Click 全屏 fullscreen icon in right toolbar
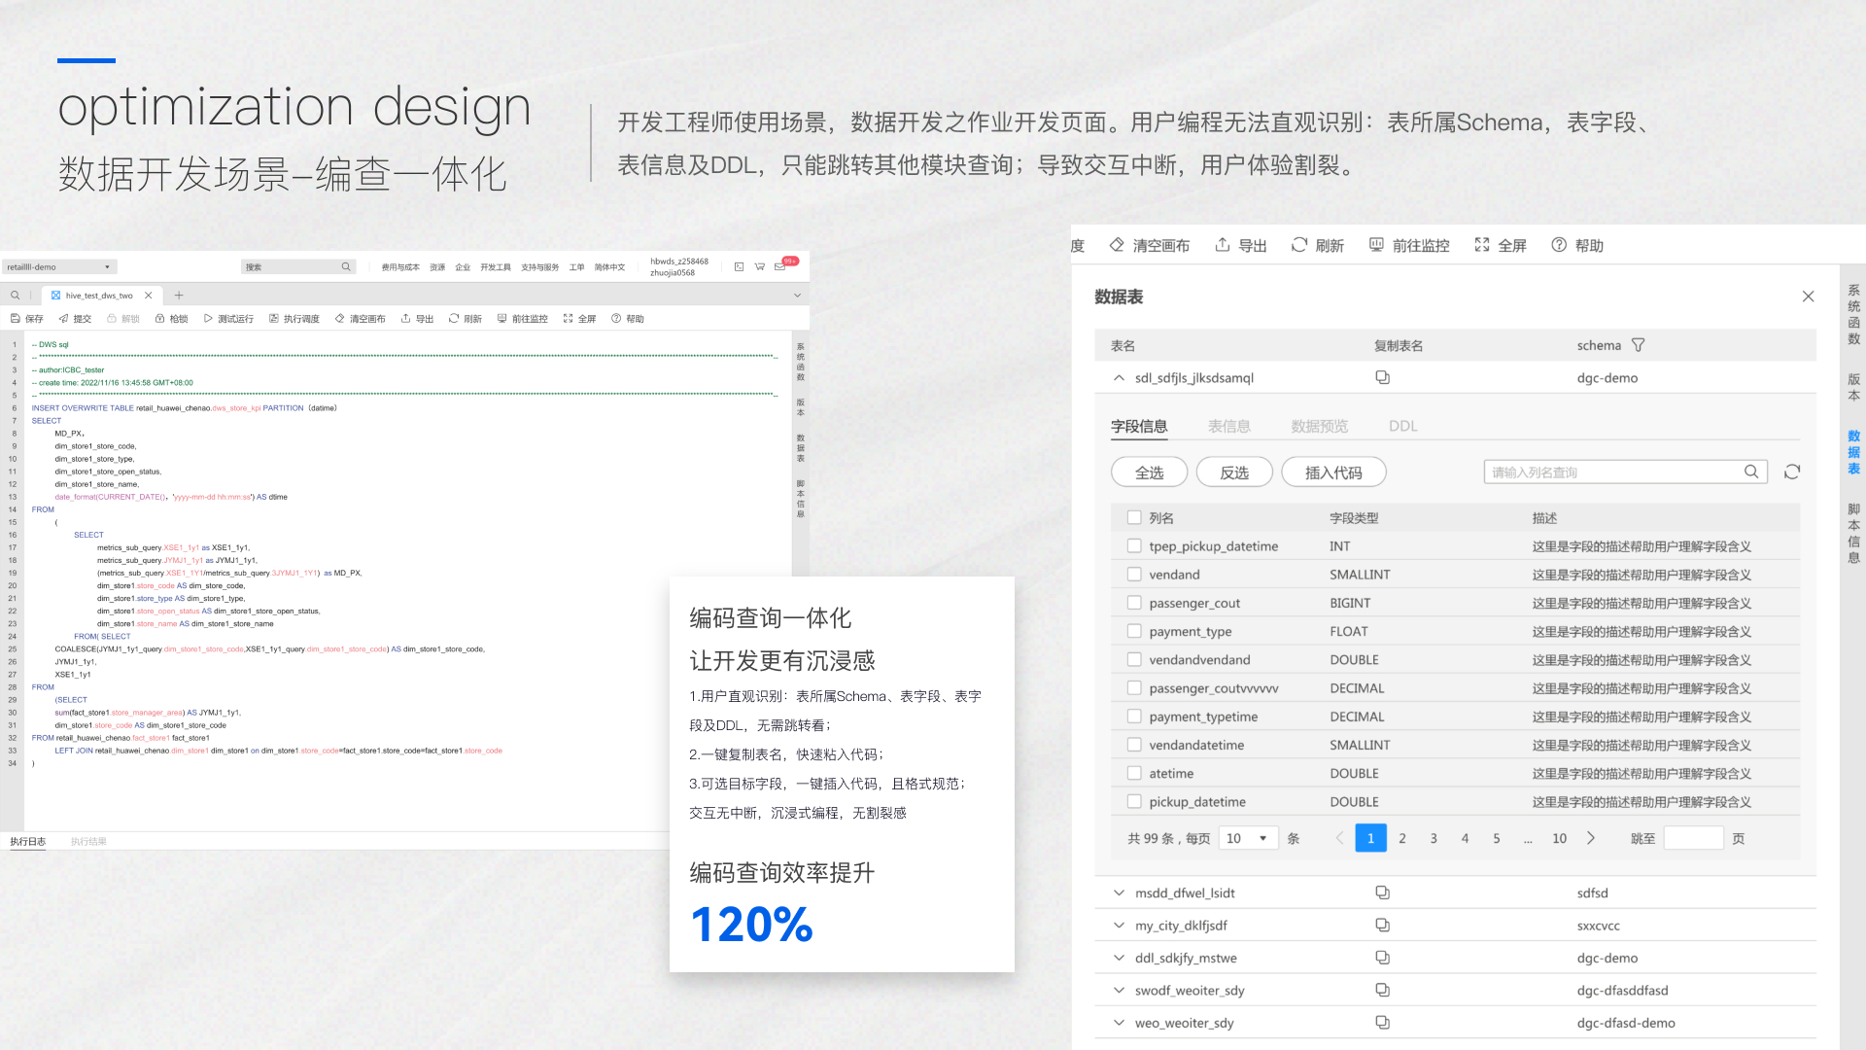The height and width of the screenshot is (1050, 1866). click(1481, 245)
